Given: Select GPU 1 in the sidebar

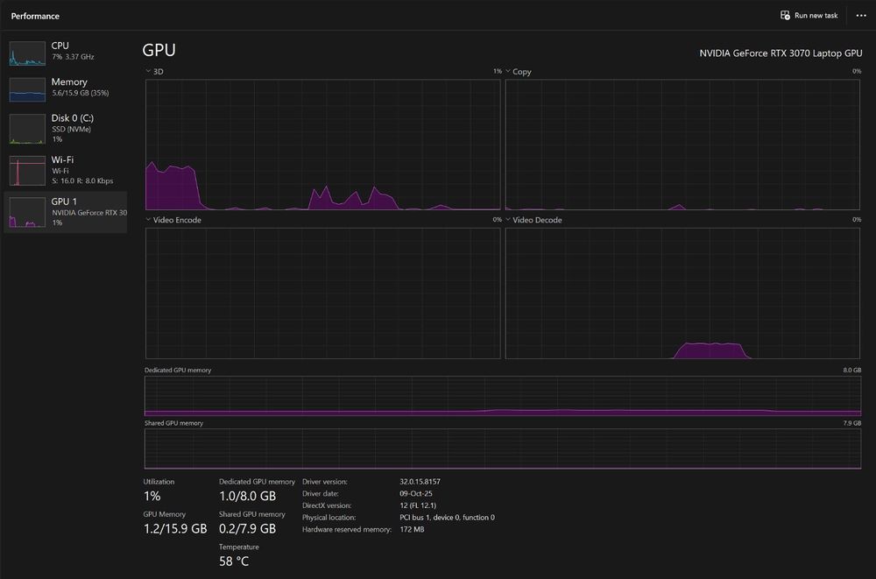Looking at the screenshot, I should pos(66,212).
